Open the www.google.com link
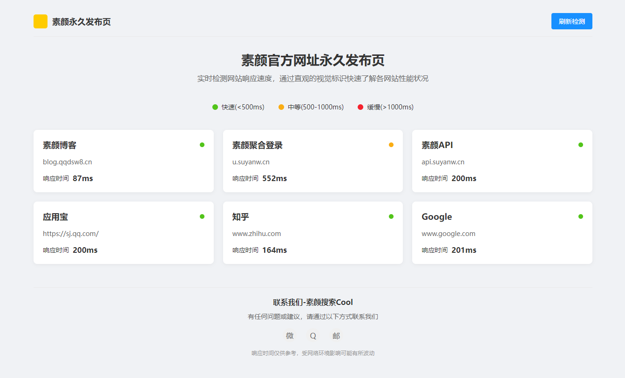Image resolution: width=625 pixels, height=378 pixels. coord(448,233)
